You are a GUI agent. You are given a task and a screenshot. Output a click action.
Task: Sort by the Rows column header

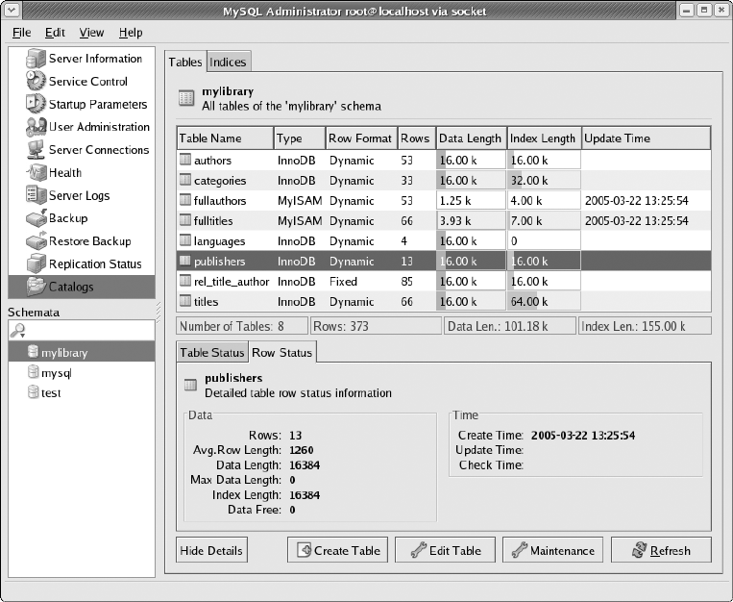pyautogui.click(x=417, y=138)
